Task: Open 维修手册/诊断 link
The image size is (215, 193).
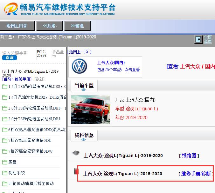Action: tap(196, 174)
